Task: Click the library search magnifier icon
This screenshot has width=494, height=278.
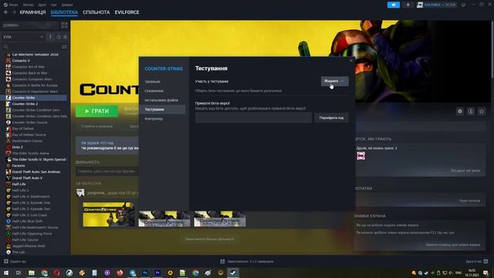Action: (x=5, y=46)
